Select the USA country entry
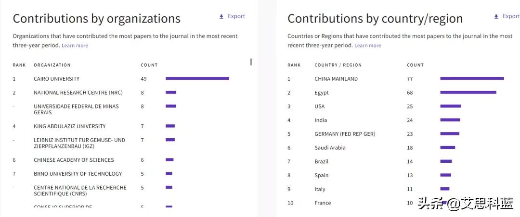This screenshot has width=520, height=217. click(319, 107)
